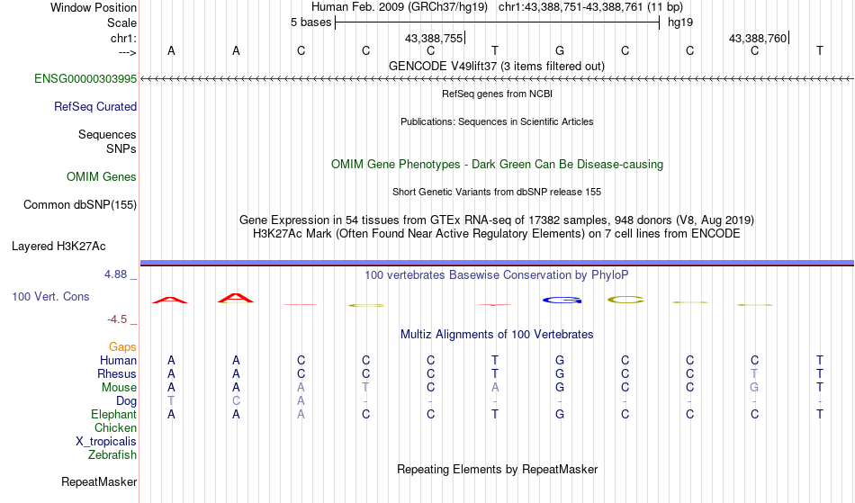The height and width of the screenshot is (503, 855).
Task: Click the Sequences track label
Action: [x=107, y=135]
